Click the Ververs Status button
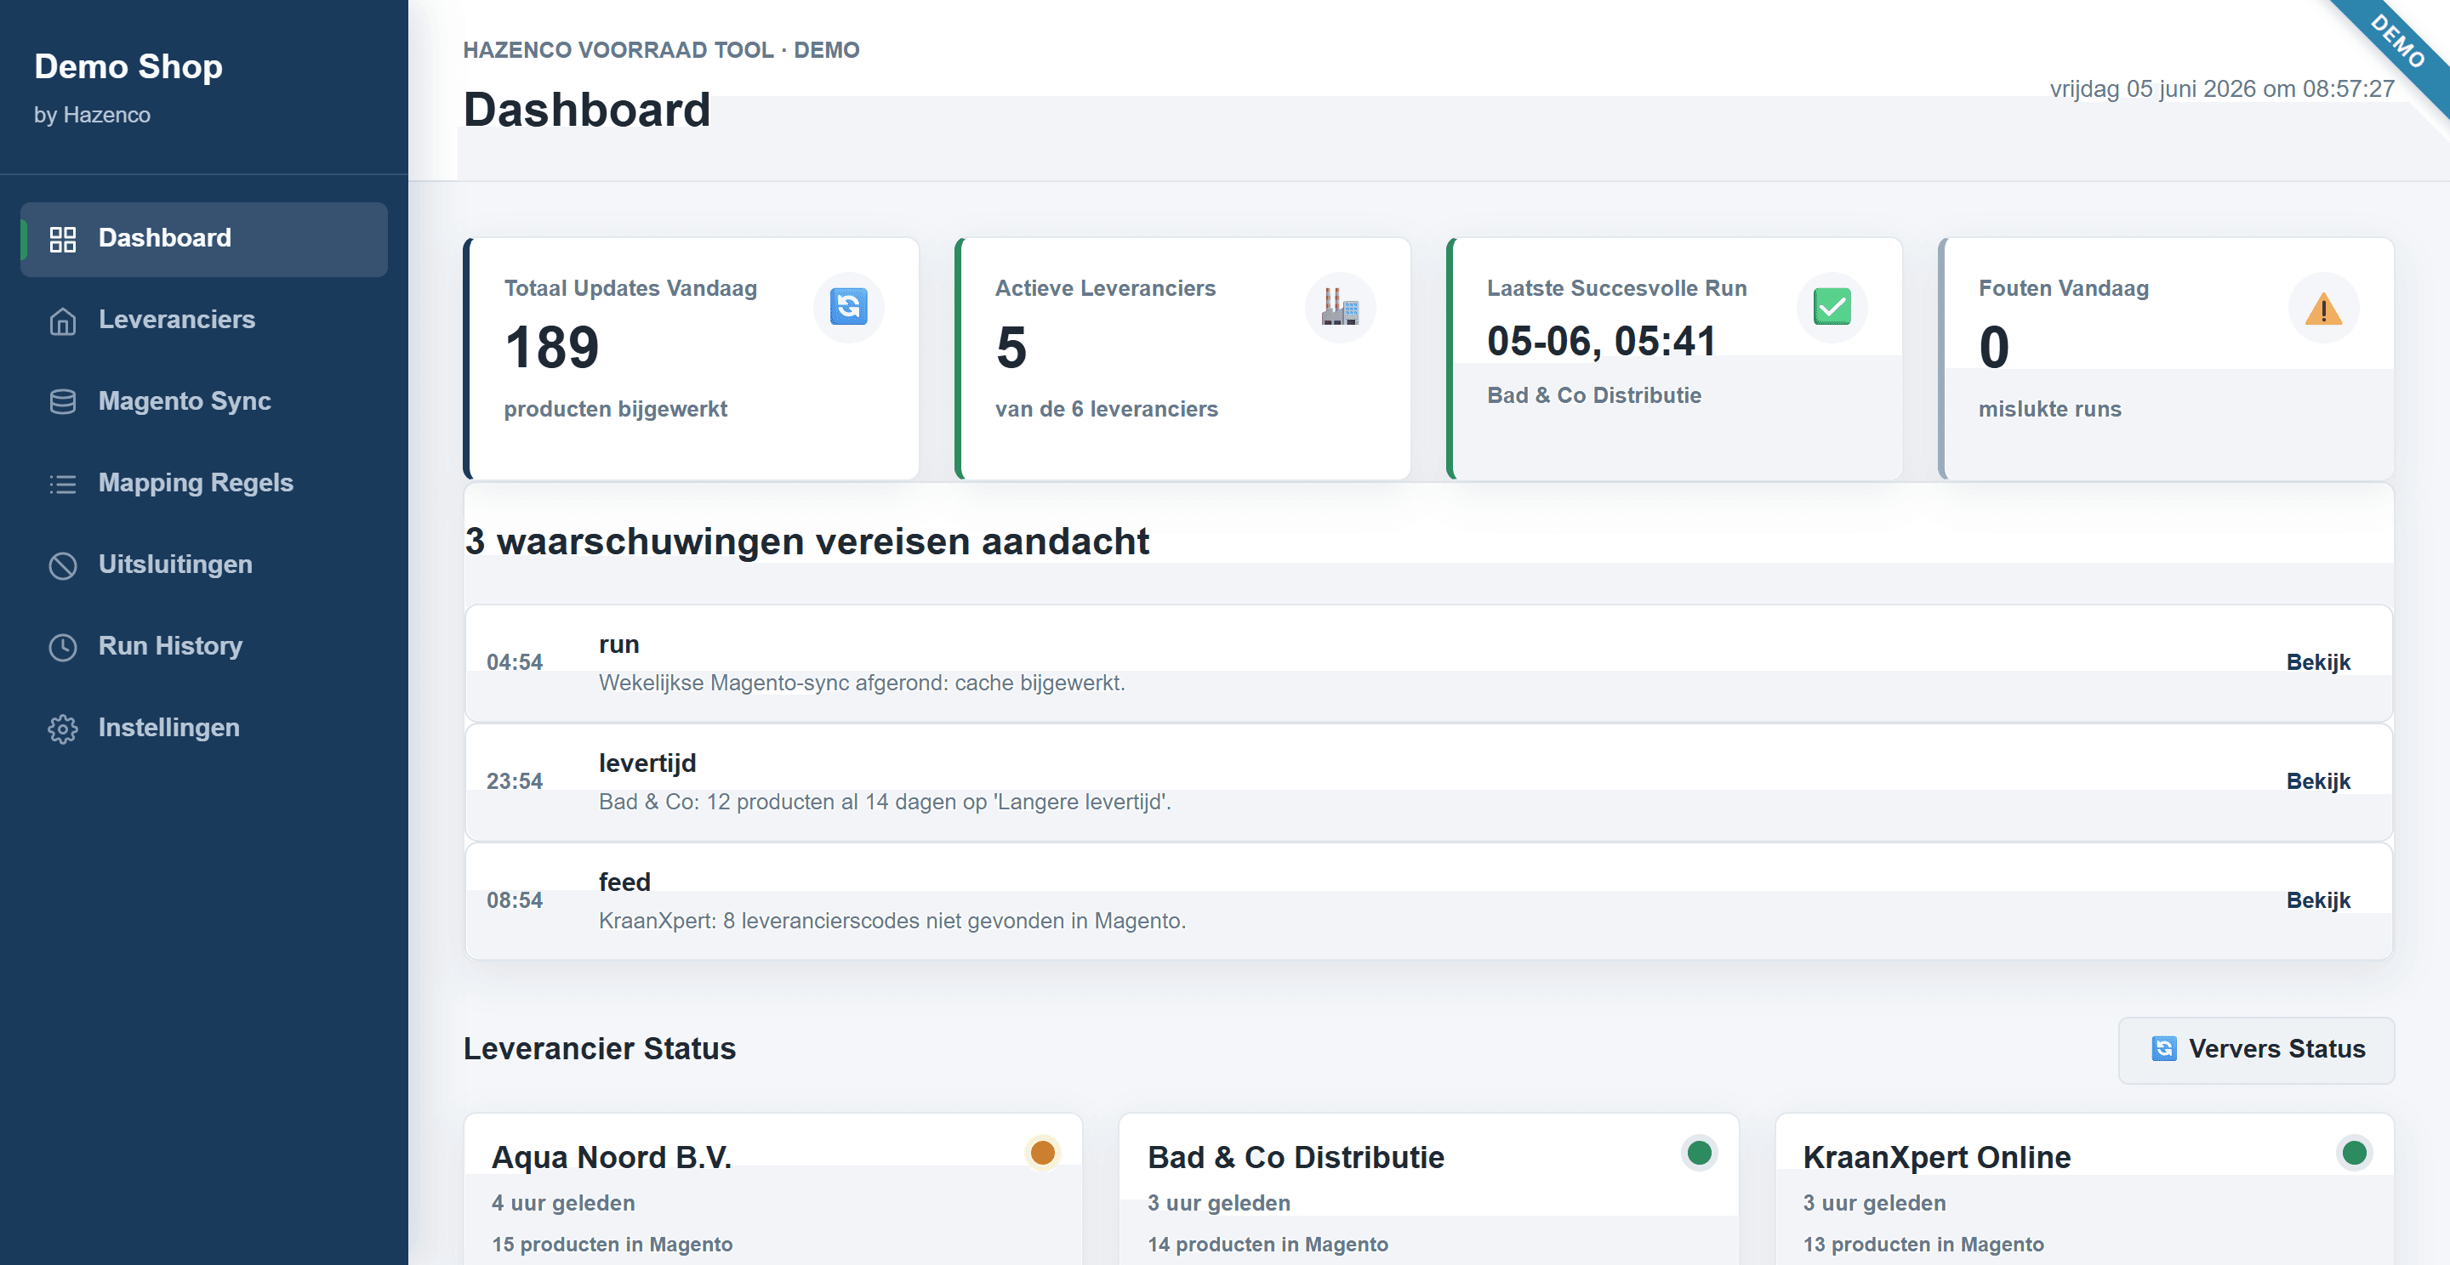The width and height of the screenshot is (2450, 1265). (x=2256, y=1049)
